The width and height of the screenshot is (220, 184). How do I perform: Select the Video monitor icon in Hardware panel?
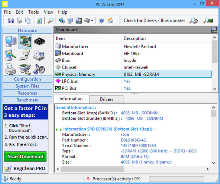(x=10, y=55)
